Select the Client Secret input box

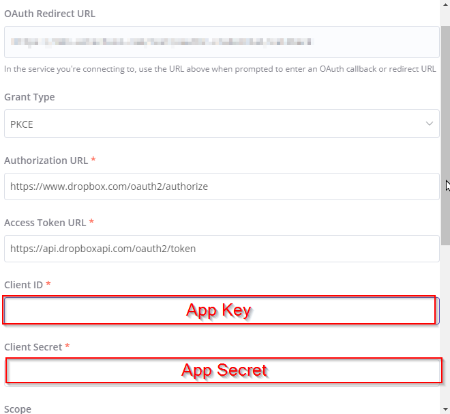coord(224,370)
